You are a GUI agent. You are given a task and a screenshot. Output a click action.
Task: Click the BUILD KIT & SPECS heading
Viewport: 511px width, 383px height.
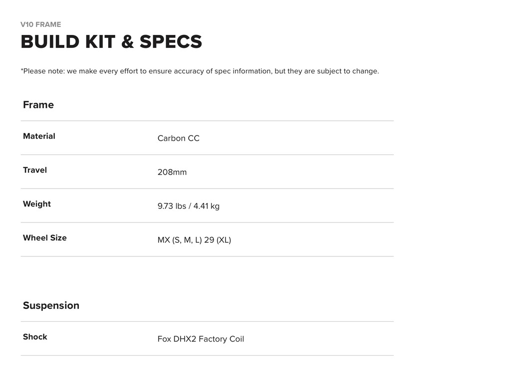111,42
